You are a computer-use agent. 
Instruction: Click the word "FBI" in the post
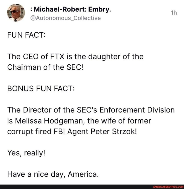coord(60,131)
